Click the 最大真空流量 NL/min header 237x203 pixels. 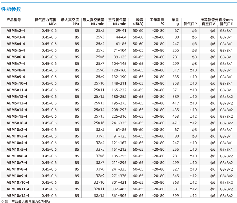pyautogui.click(x=93, y=22)
